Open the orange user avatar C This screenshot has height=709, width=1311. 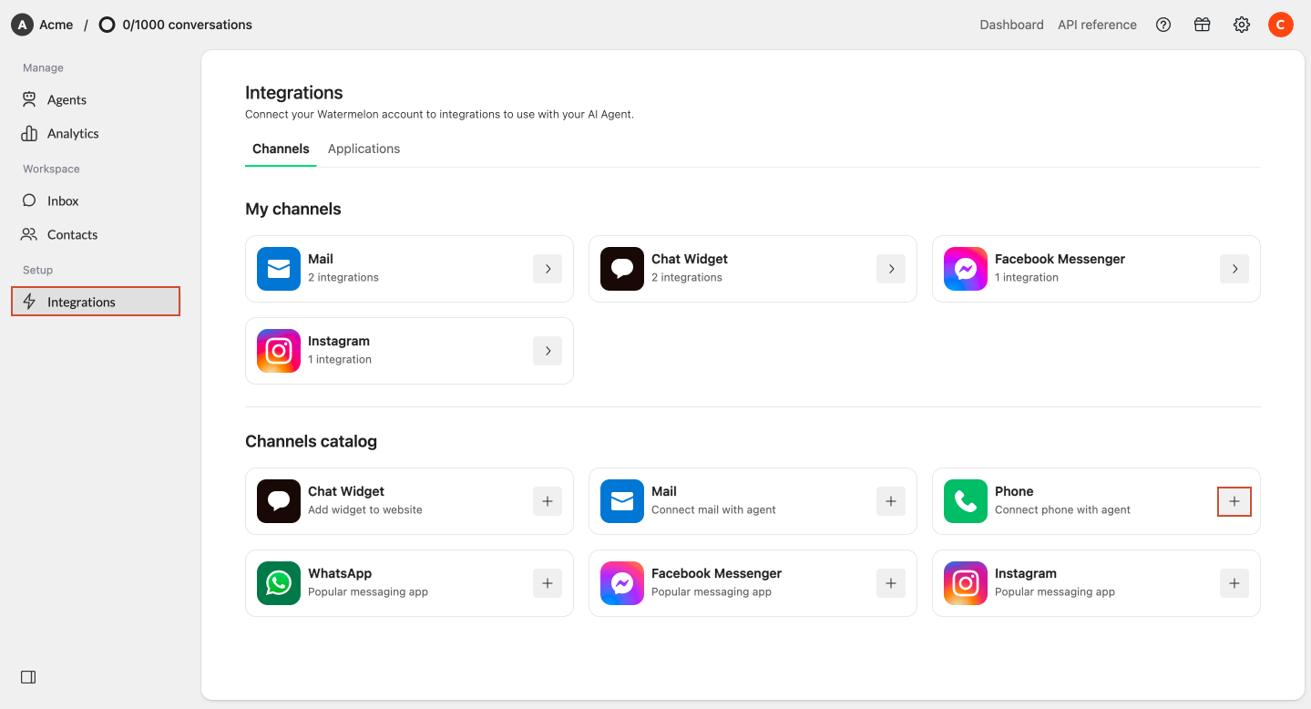[1281, 25]
